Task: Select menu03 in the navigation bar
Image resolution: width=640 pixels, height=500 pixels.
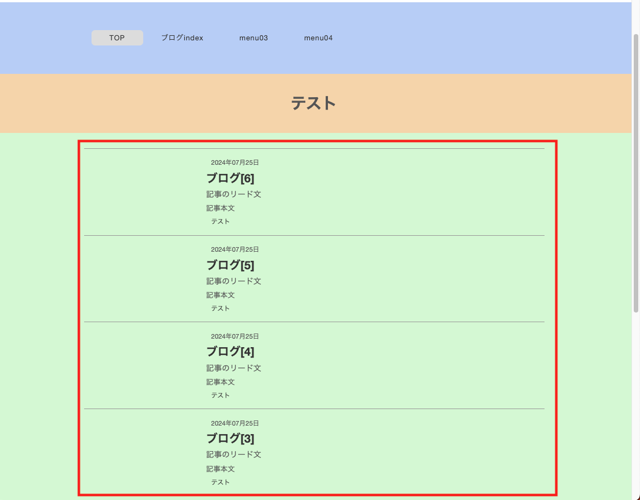Action: pos(253,38)
